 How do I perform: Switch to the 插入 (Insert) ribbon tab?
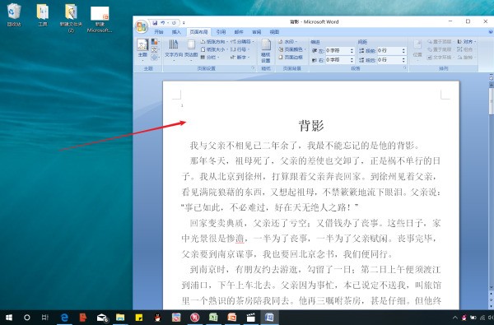(x=176, y=32)
